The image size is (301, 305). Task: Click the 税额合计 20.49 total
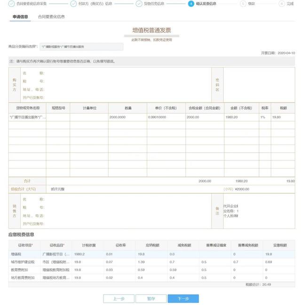[x=258, y=285]
